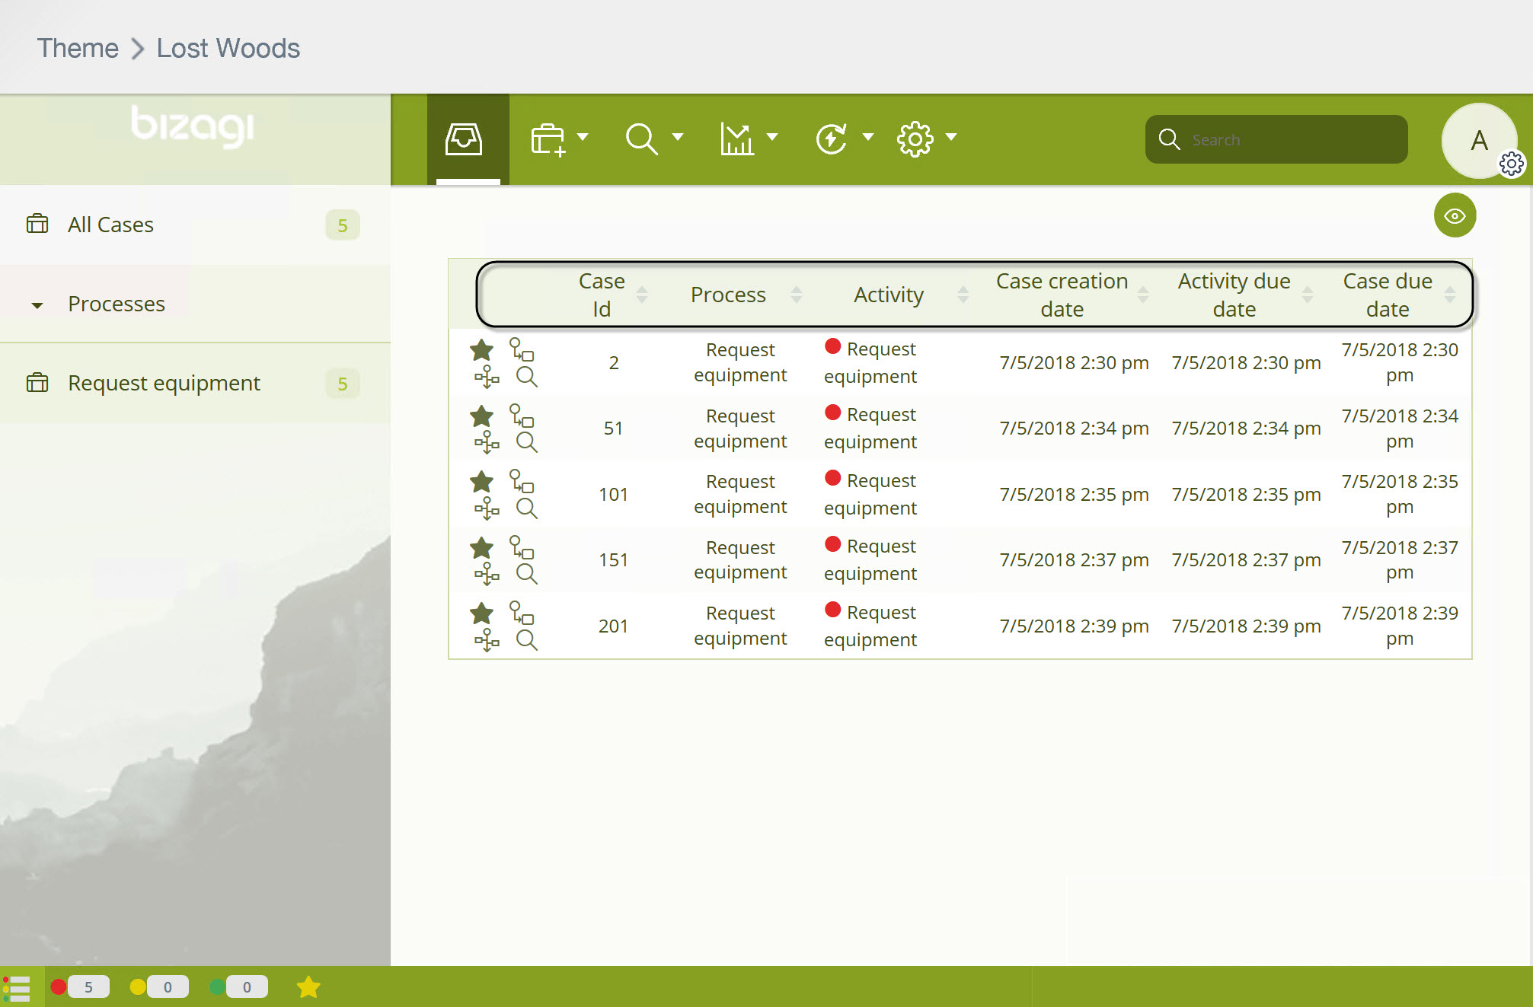This screenshot has height=1007, width=1533.
Task: Expand the search filter dropdown arrow
Action: (x=676, y=139)
